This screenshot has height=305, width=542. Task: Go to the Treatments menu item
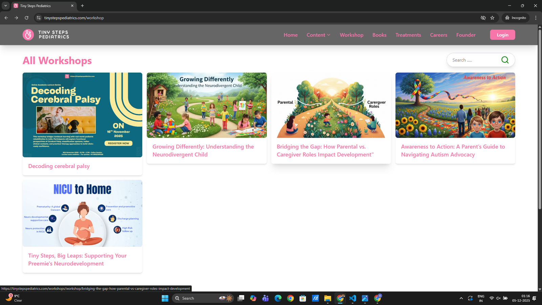point(408,35)
